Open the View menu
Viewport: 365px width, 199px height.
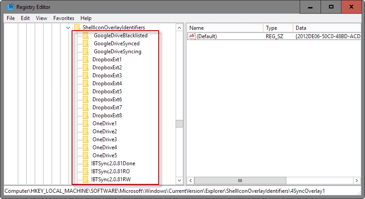42,18
